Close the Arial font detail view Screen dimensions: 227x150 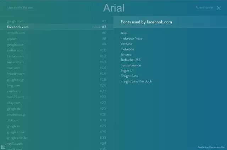[218, 8]
